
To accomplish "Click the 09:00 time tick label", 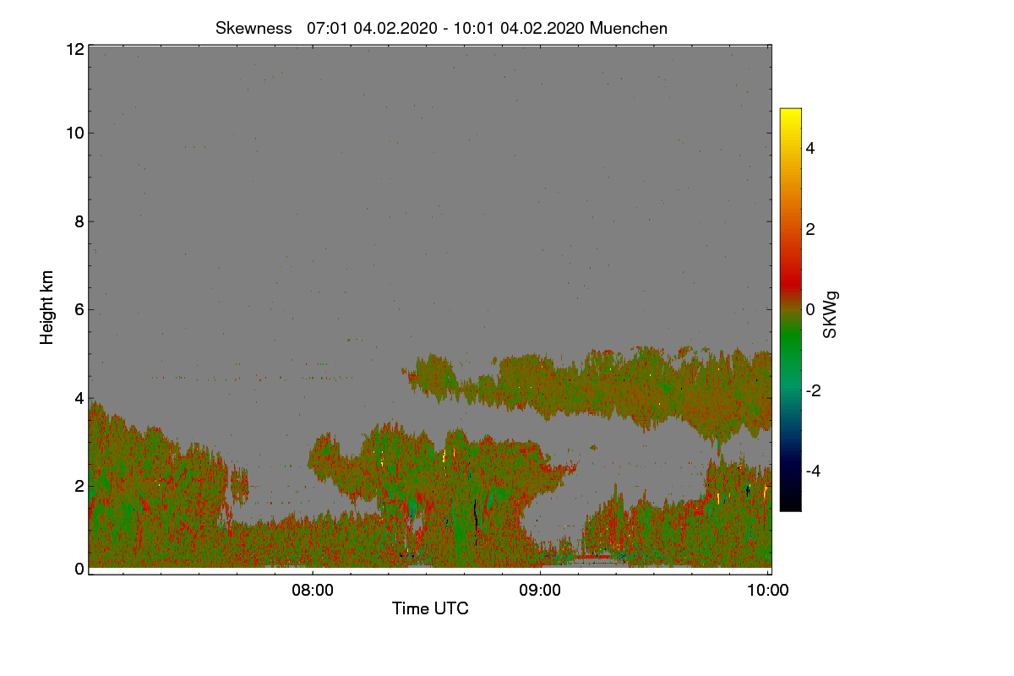I will pyautogui.click(x=540, y=591).
